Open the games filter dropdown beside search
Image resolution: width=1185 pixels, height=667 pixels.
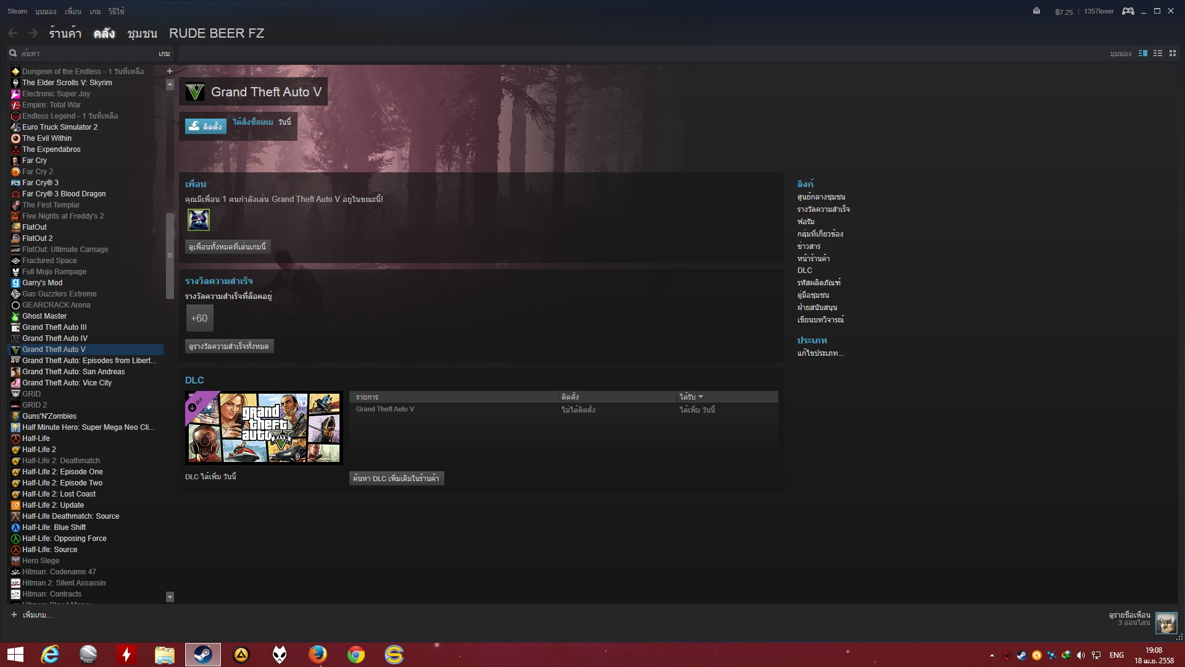click(x=164, y=54)
